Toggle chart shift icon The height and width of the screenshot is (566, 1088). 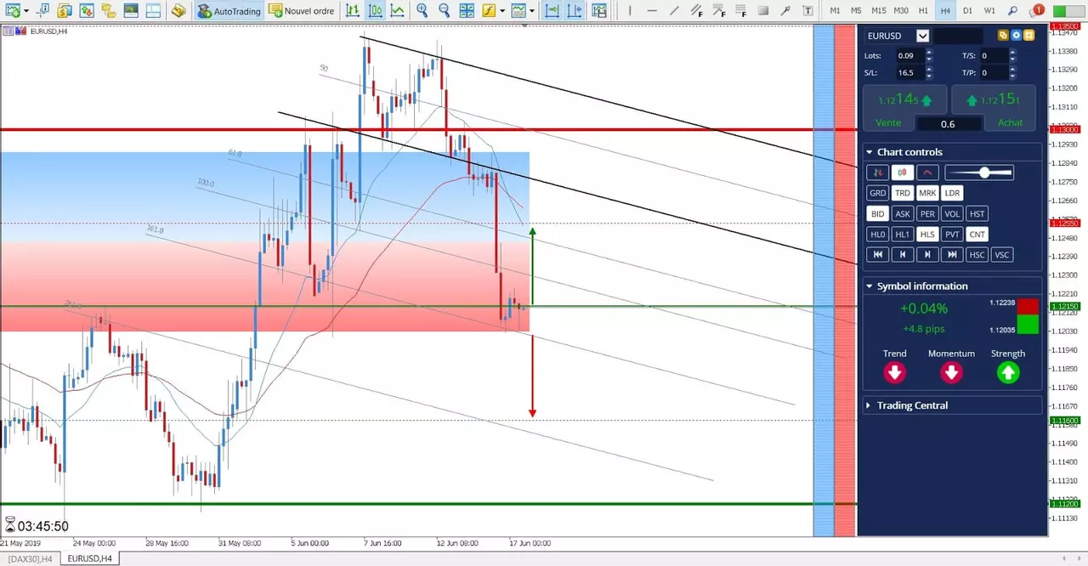[575, 10]
